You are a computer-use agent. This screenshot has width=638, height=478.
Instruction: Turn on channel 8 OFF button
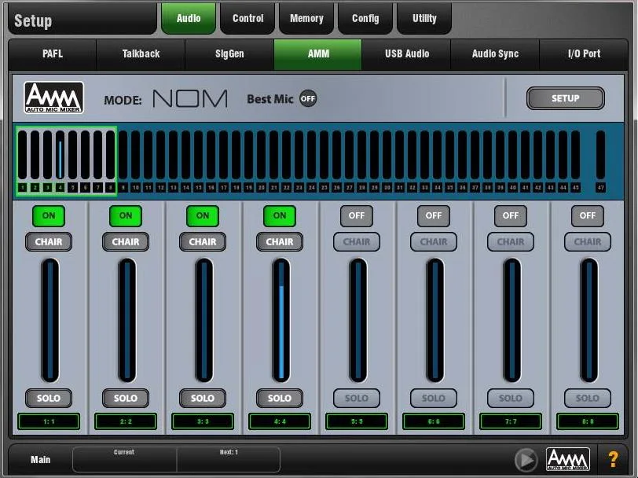(x=587, y=215)
